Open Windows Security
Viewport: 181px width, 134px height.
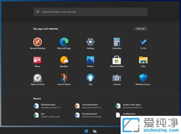pos(143,80)
